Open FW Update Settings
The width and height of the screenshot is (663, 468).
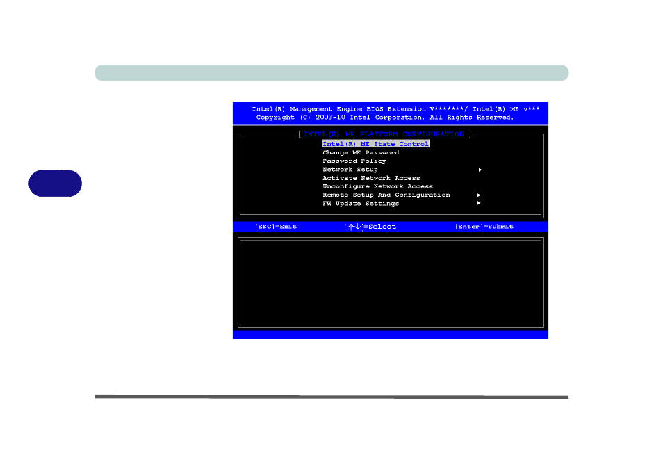click(x=361, y=204)
